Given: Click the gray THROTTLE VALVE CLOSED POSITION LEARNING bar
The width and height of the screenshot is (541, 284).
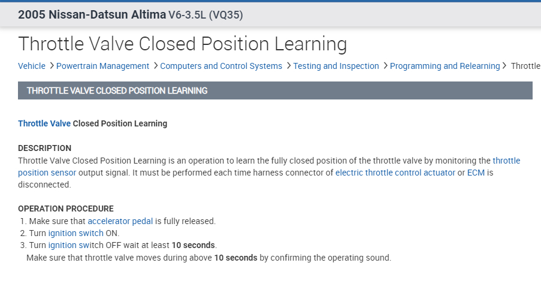Looking at the screenshot, I should [x=275, y=90].
